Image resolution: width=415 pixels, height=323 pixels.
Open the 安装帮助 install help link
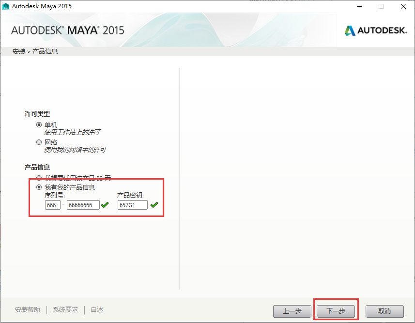[28, 309]
